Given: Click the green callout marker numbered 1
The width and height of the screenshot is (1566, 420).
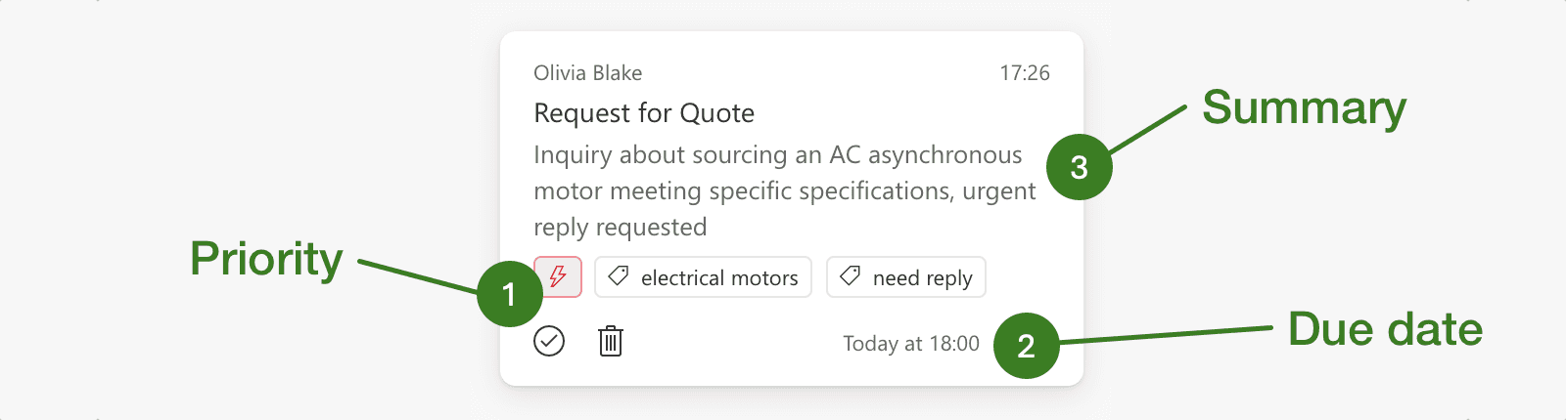Looking at the screenshot, I should click(509, 294).
